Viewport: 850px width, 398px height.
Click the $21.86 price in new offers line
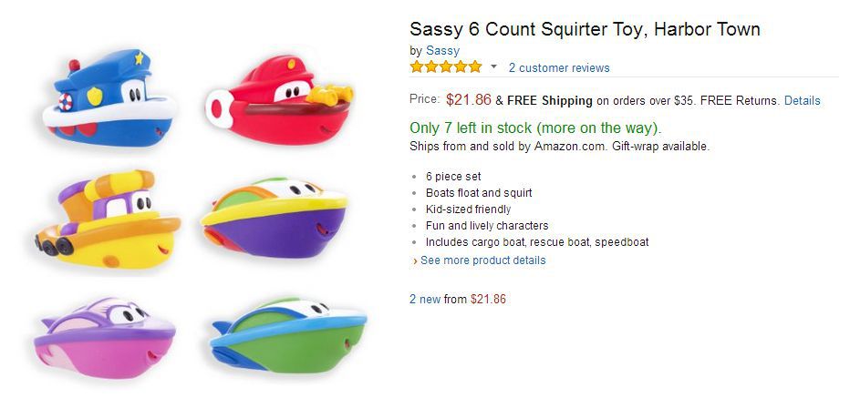[x=488, y=299]
